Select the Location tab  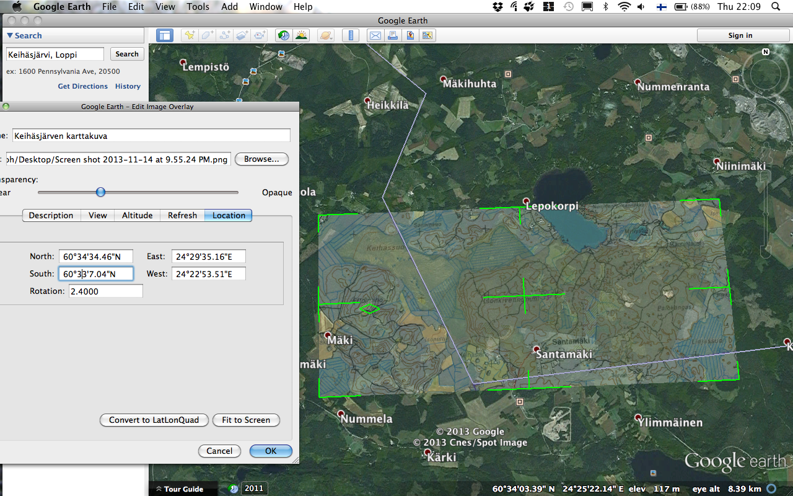[x=229, y=215]
